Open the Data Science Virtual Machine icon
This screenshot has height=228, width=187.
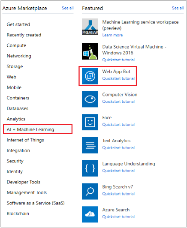tap(90, 51)
